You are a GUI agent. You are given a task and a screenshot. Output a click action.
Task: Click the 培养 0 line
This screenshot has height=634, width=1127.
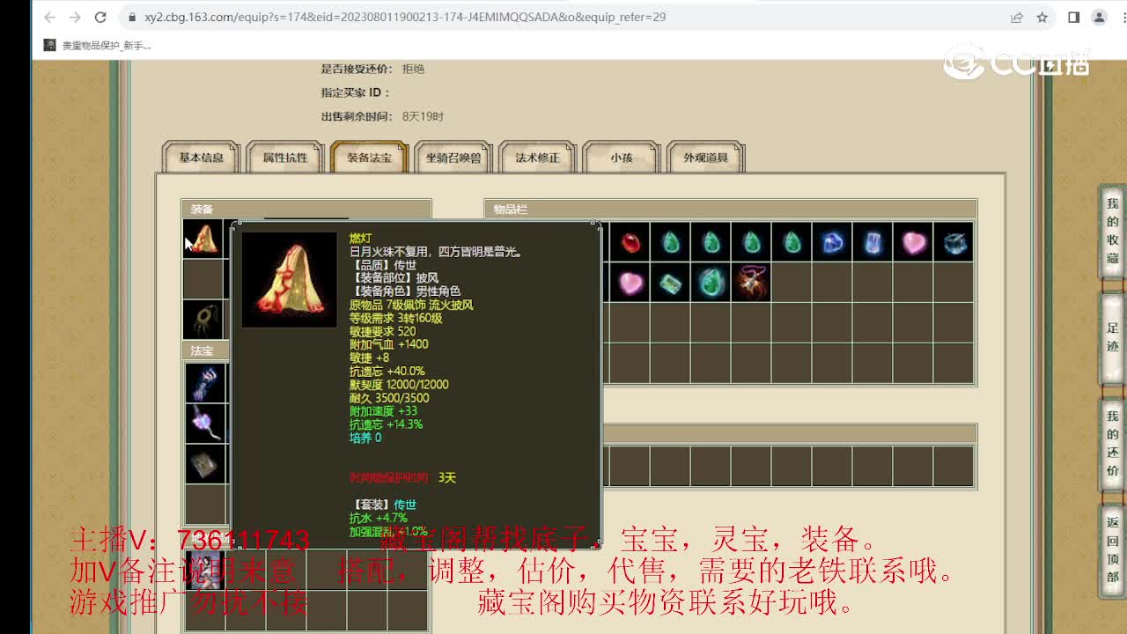(365, 438)
